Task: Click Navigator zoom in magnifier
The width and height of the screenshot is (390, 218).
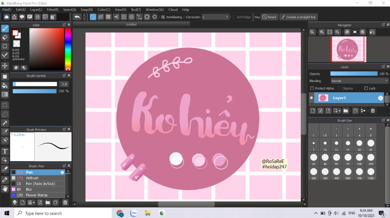Action: tap(321, 32)
